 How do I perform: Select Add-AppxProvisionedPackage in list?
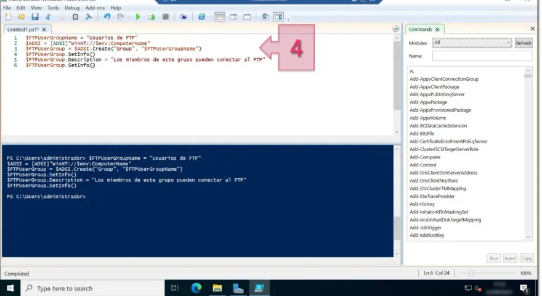(x=440, y=110)
